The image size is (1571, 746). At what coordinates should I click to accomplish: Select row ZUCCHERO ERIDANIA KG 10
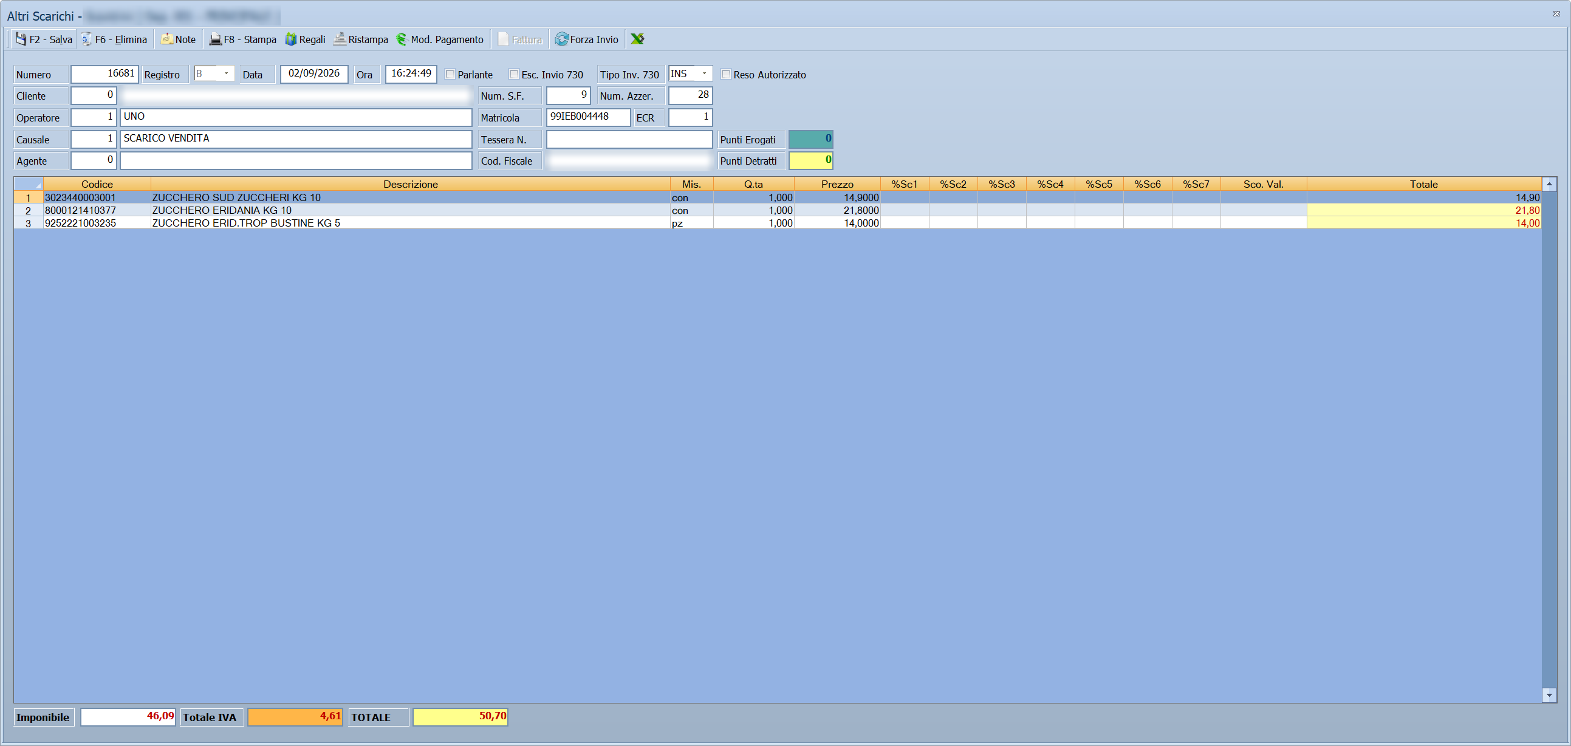point(778,210)
